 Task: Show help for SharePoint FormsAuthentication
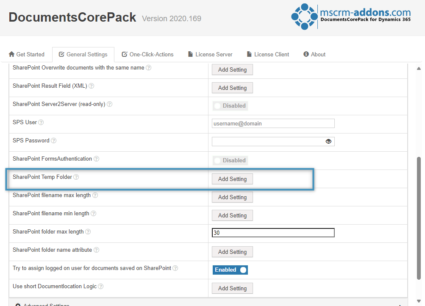pos(96,159)
